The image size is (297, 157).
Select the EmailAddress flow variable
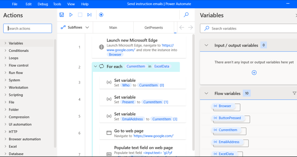coord(227,142)
